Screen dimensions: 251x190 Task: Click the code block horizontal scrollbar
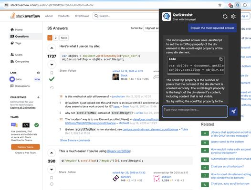tap(184, 74)
